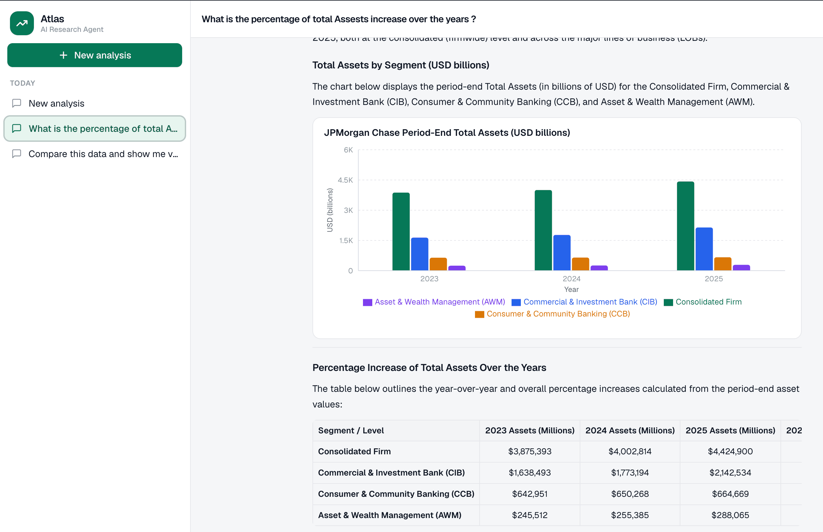Click 'Segment / Level' column header
Screen dimensions: 823x532
(x=396, y=430)
